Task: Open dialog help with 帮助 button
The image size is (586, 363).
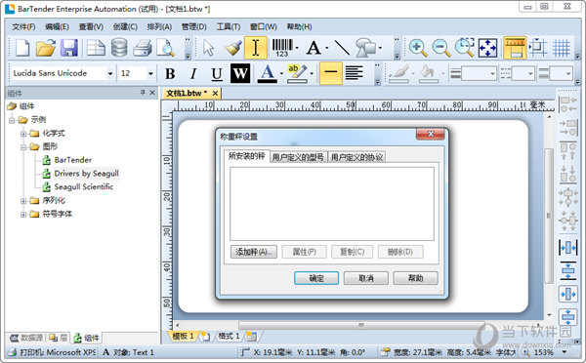Action: point(415,278)
